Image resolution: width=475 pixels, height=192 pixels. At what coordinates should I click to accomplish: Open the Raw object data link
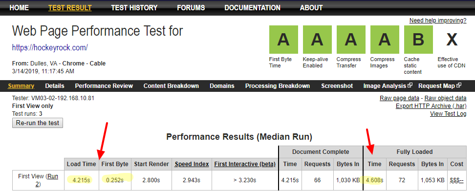click(445, 98)
